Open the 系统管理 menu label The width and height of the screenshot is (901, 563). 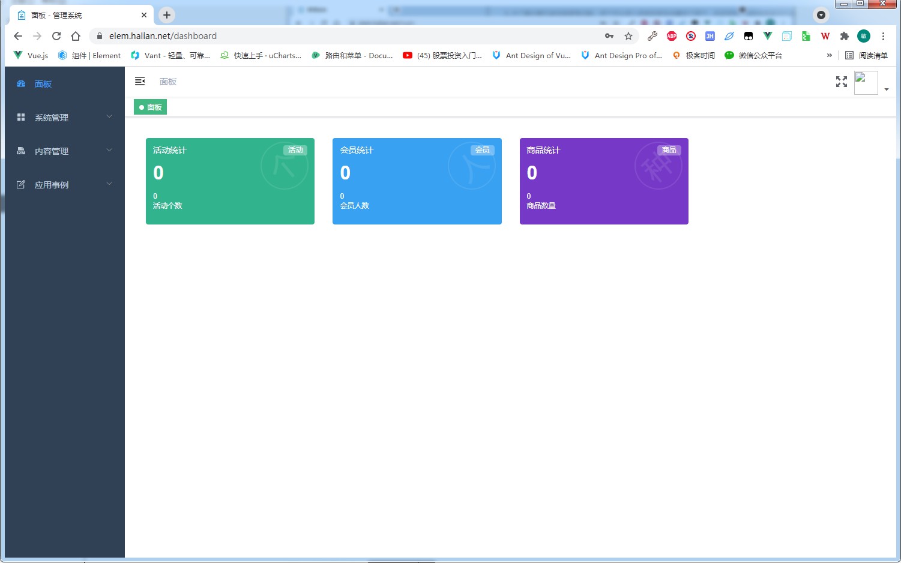[52, 118]
